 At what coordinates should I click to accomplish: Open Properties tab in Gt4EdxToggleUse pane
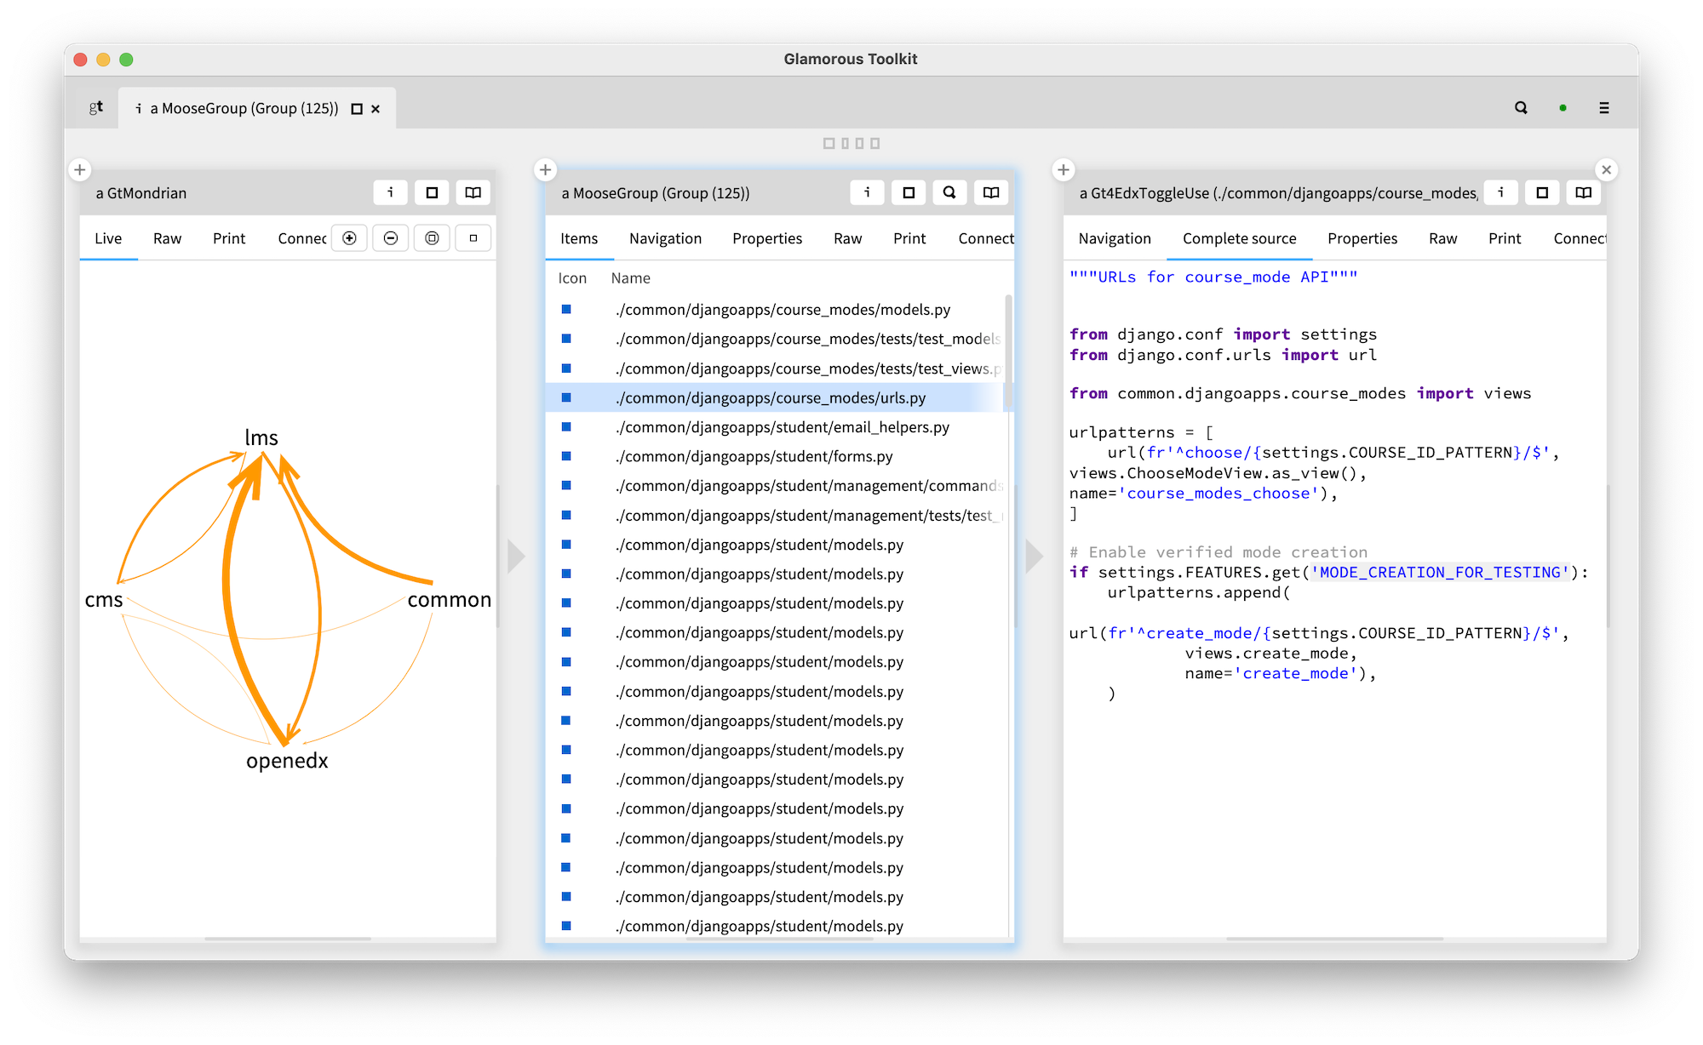click(1362, 238)
